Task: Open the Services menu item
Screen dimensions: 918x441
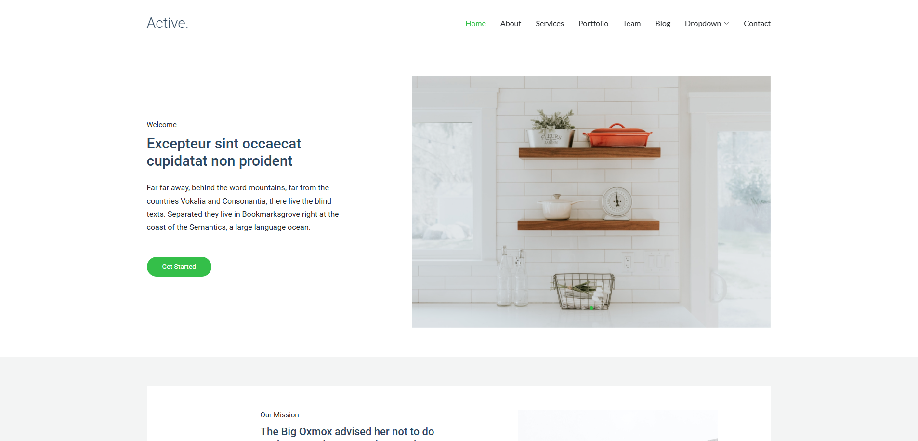Action: 550,23
